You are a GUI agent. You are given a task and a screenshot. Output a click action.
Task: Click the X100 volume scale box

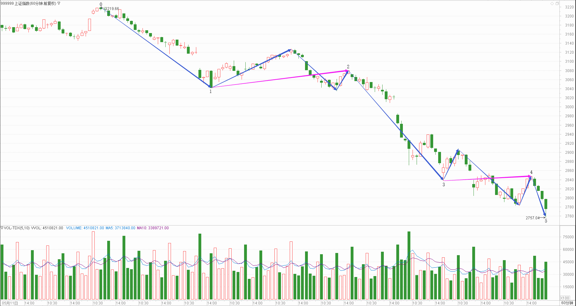pos(565,298)
